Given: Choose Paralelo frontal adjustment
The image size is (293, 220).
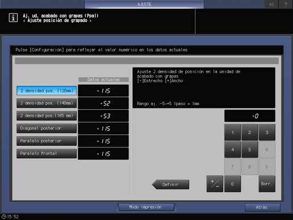Looking at the screenshot, I should 46,154.
